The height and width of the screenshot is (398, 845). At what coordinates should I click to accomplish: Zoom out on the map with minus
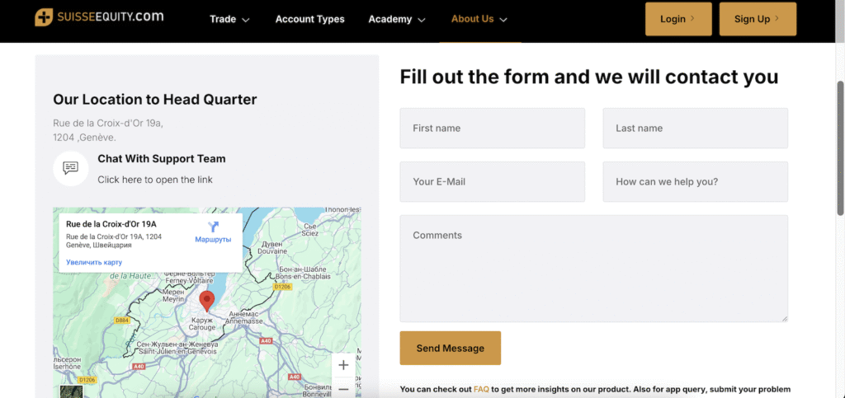pyautogui.click(x=343, y=388)
